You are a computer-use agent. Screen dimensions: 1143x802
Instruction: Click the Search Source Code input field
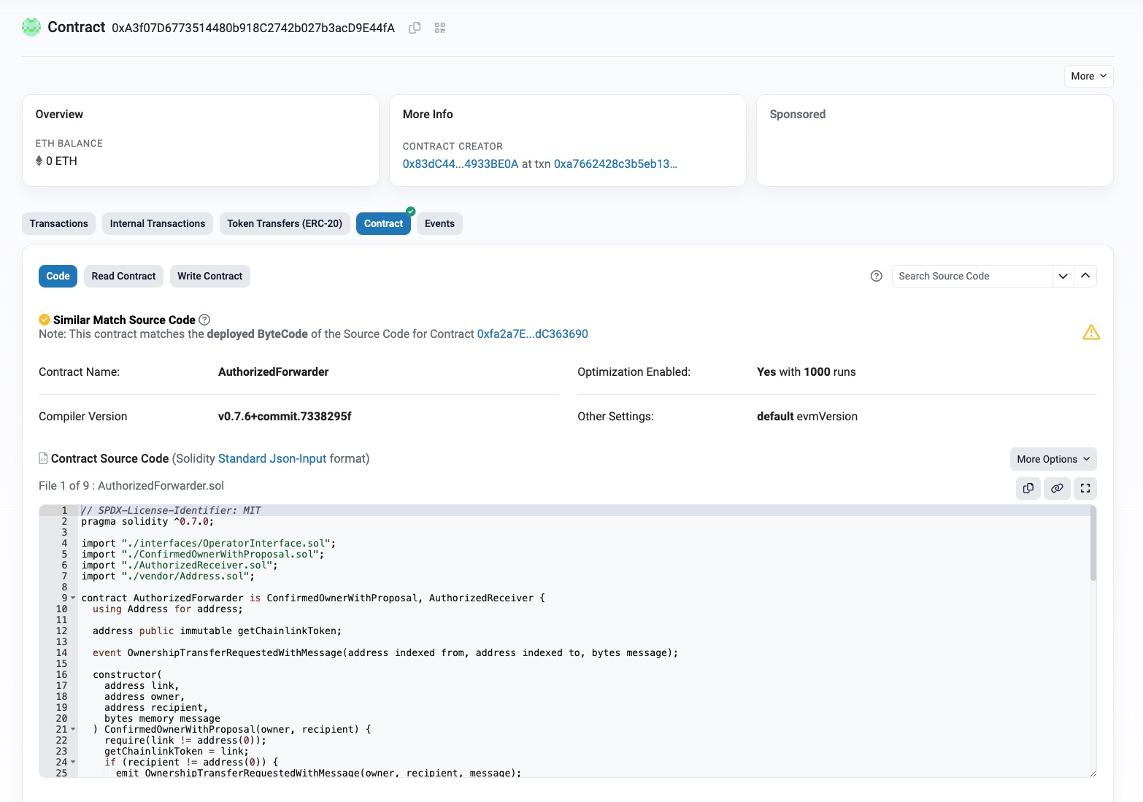(x=971, y=276)
